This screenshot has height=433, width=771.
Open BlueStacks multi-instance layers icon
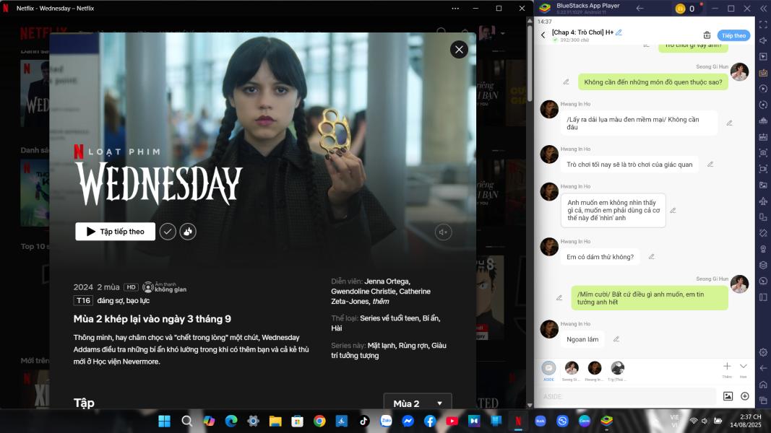[763, 265]
